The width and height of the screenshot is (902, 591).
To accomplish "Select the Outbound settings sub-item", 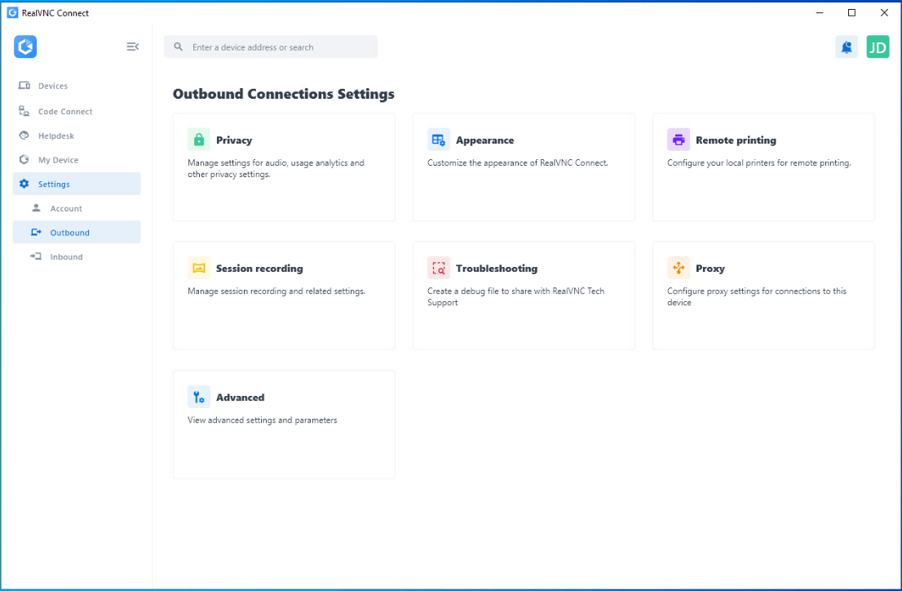I will coord(70,233).
